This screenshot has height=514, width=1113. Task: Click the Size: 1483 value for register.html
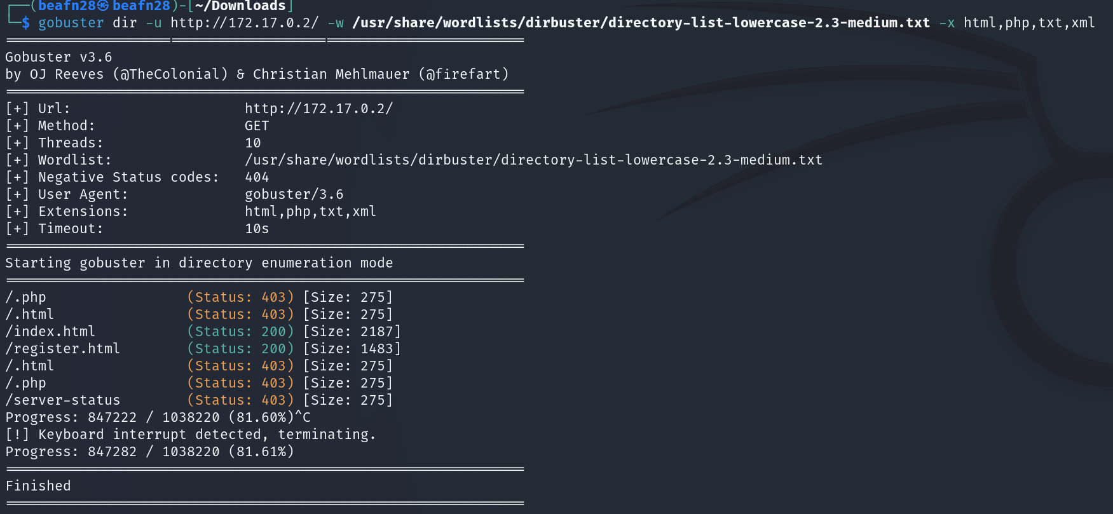(352, 349)
